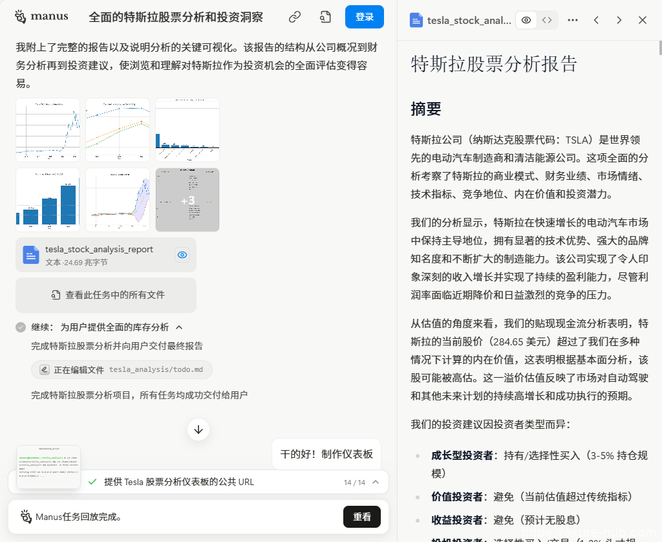662x542 pixels.
Task: Copy the share link icon in header
Action: click(x=295, y=17)
